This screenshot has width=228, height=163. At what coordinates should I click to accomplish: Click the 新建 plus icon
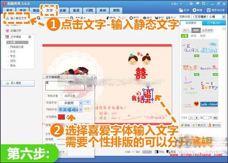[x=194, y=10]
